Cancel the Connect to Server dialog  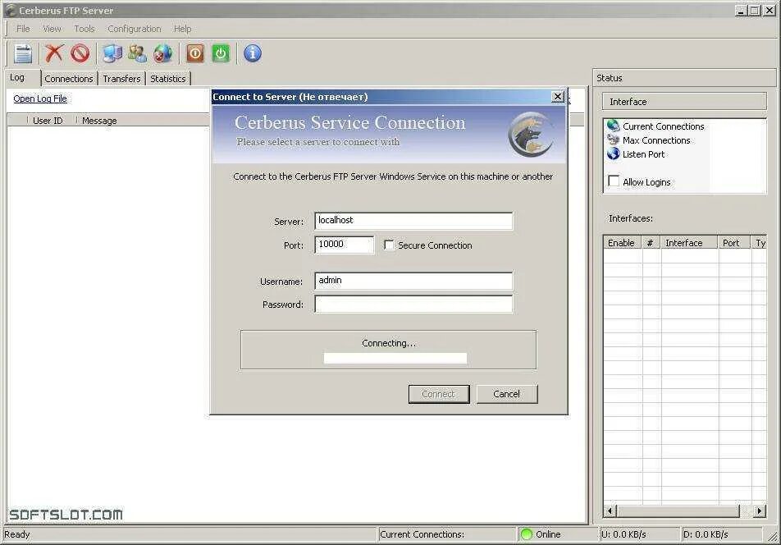506,394
